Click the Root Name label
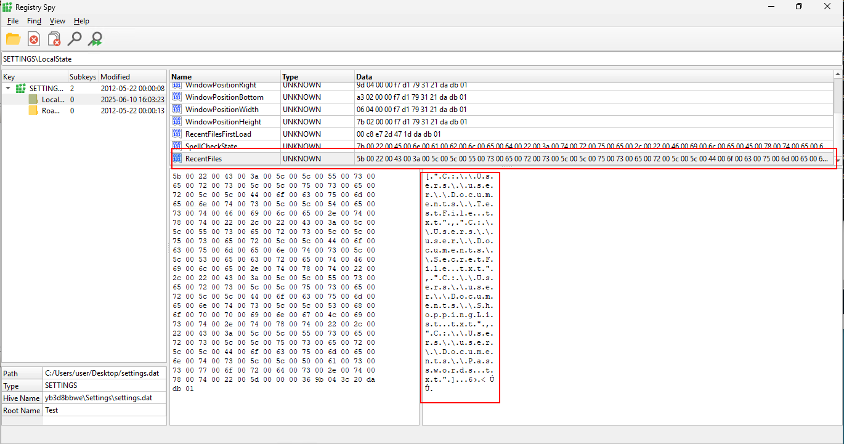The image size is (844, 444). point(22,410)
